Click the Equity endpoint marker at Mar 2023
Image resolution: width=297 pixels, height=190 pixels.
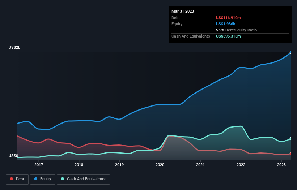(x=291, y=53)
